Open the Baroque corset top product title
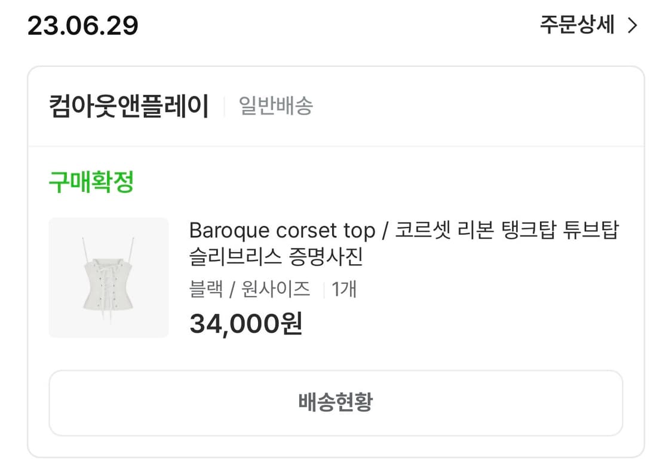Screen dimensions: 672x469 pos(404,229)
